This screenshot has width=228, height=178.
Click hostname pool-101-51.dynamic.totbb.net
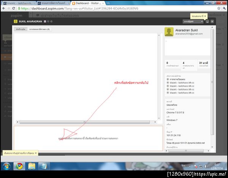click(185, 143)
